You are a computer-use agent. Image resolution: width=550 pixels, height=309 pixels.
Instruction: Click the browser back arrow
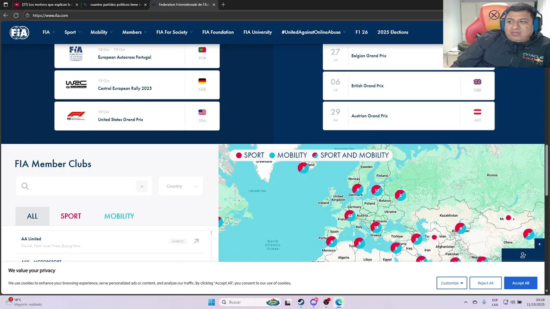point(6,15)
